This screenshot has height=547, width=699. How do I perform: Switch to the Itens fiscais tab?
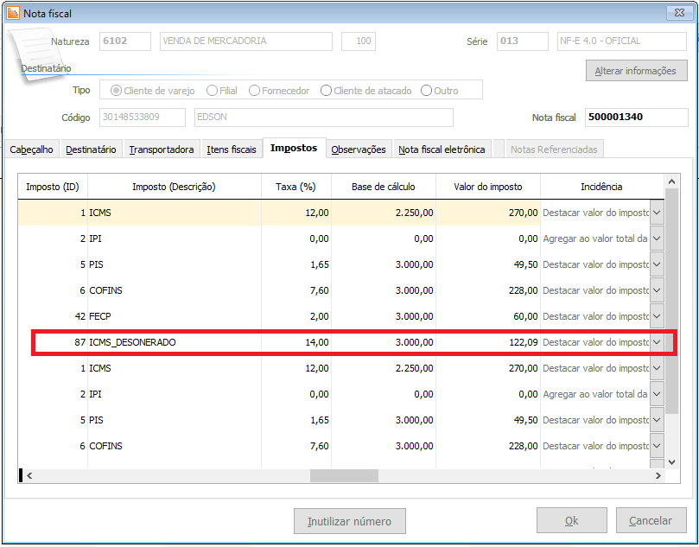coord(232,149)
